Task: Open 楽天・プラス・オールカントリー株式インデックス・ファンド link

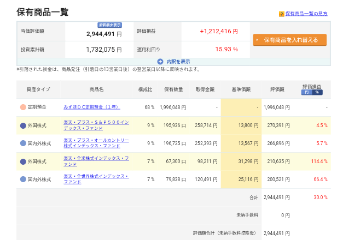Action: coord(96,143)
